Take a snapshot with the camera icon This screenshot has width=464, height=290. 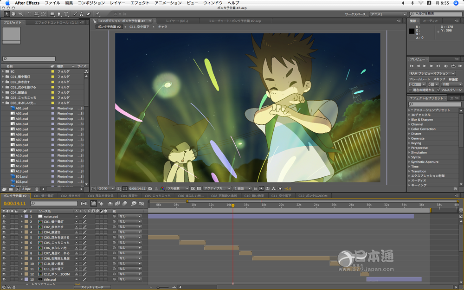point(150,188)
